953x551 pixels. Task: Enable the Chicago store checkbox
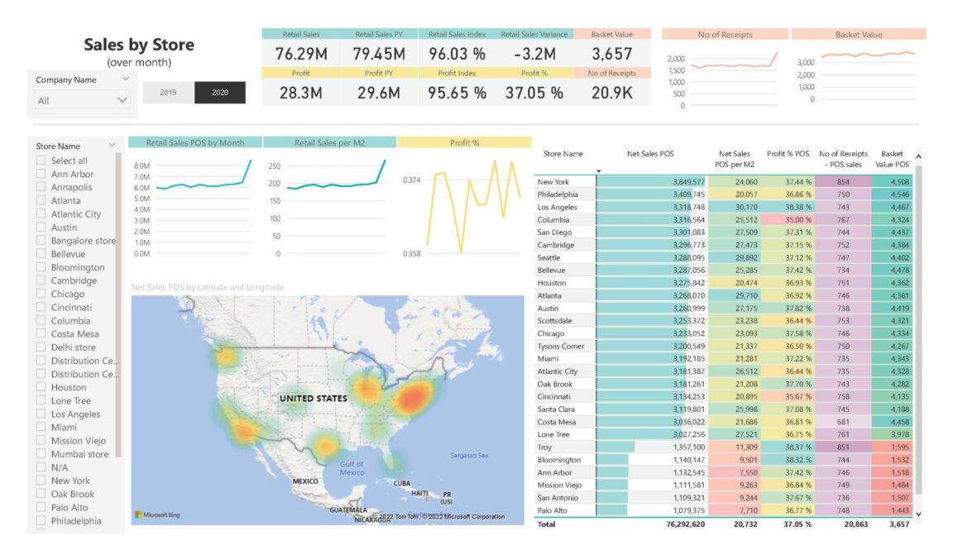coord(39,294)
